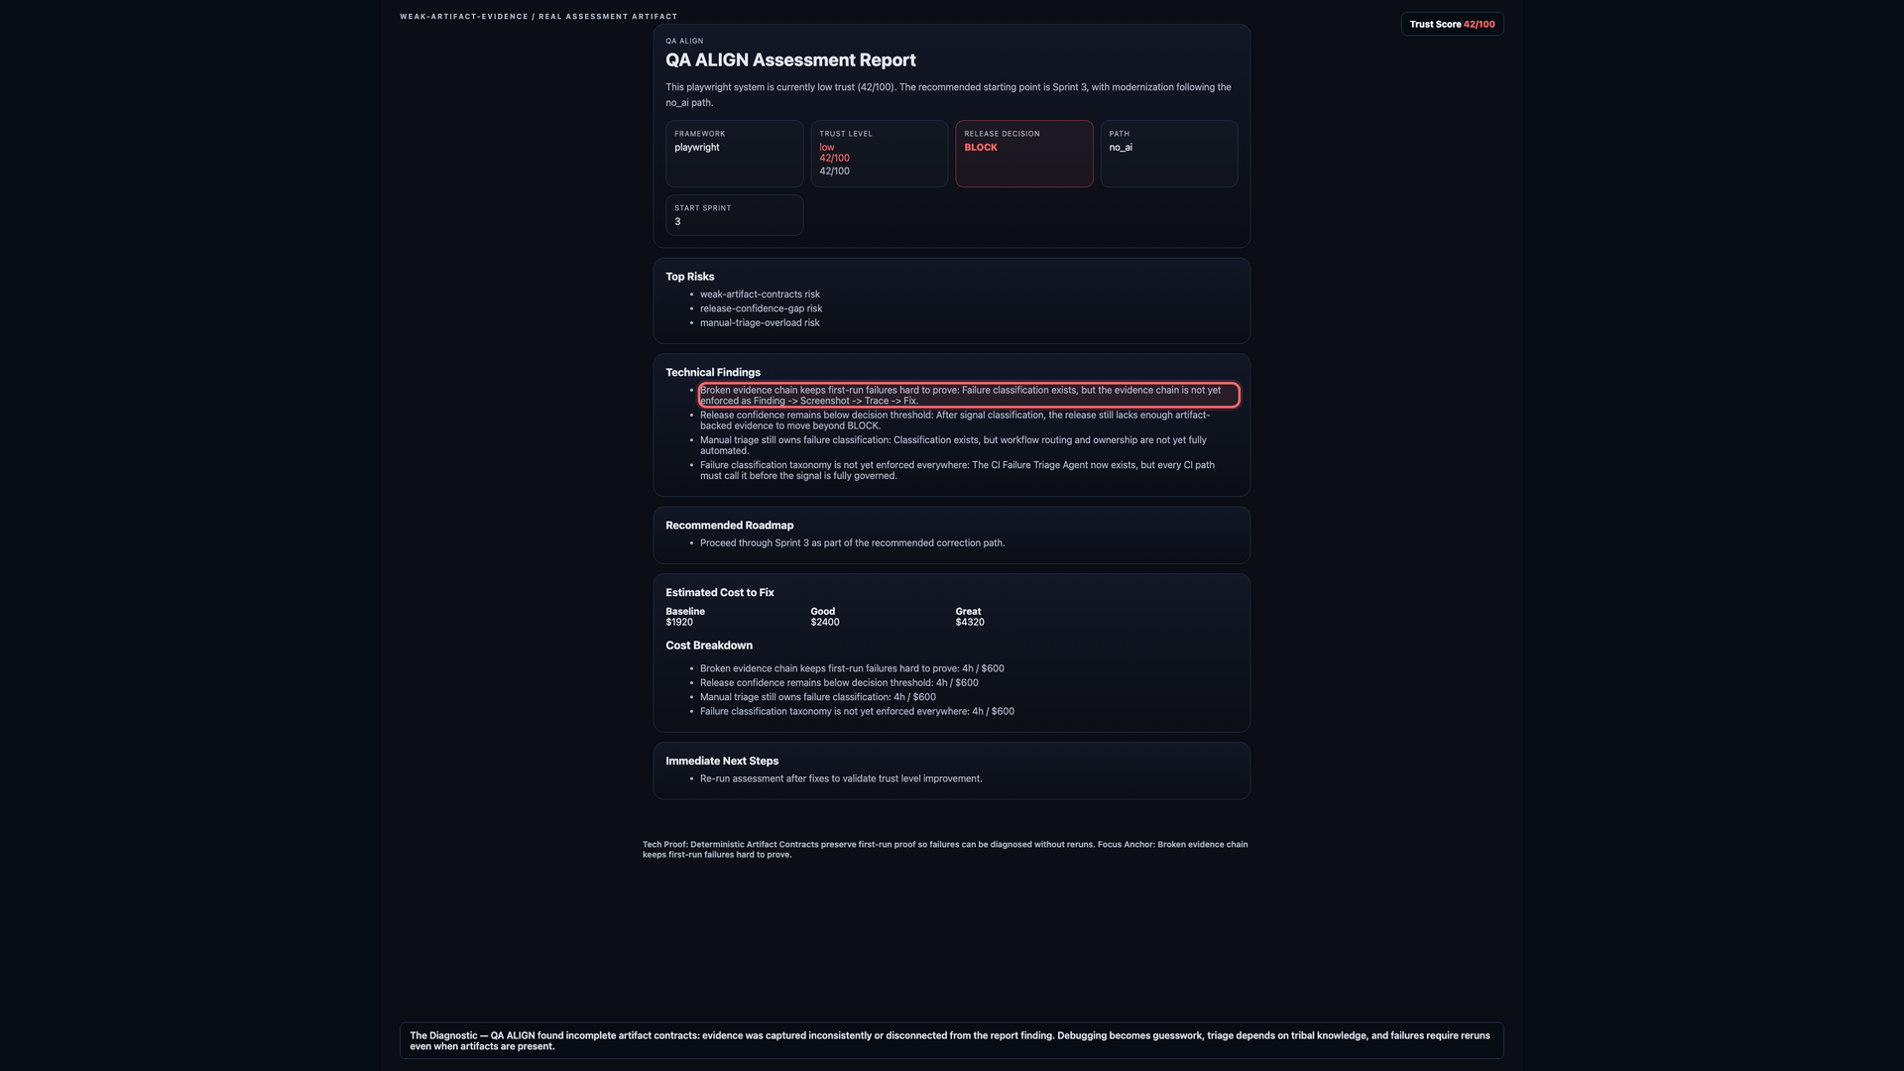
Task: Click the Framework playwright card
Action: [x=735, y=154]
